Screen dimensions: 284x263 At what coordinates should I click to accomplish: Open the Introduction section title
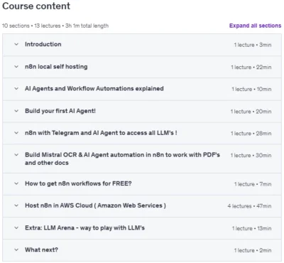(43, 44)
